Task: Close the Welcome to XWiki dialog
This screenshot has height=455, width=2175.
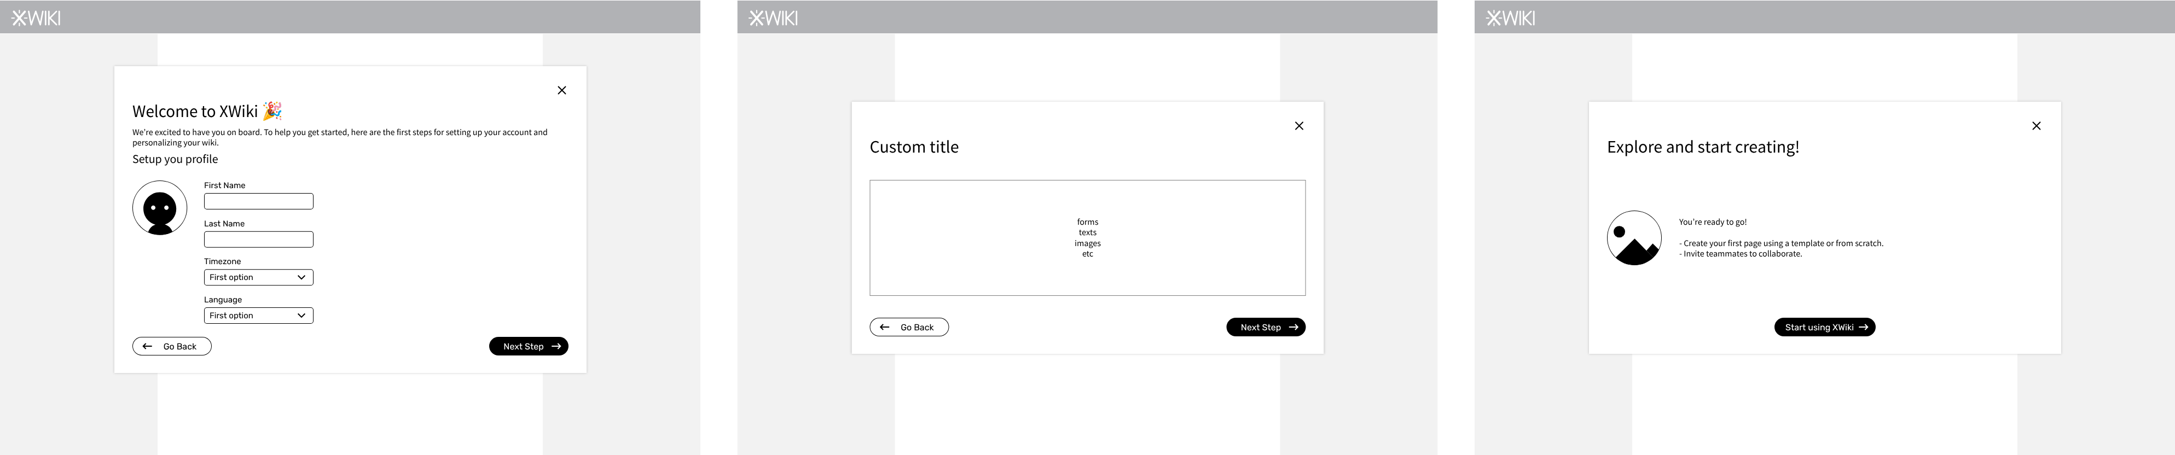Action: coord(561,90)
